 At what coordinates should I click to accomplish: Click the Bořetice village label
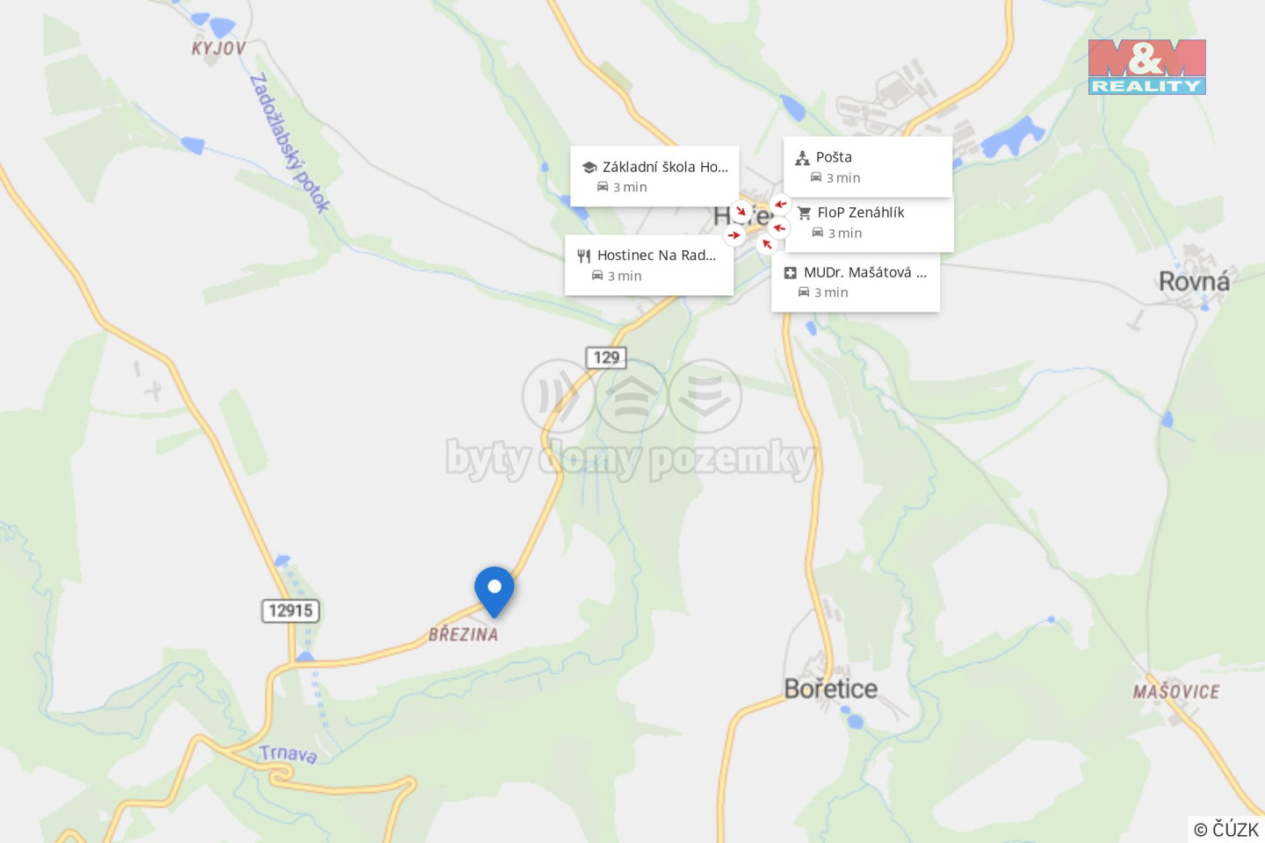tap(830, 688)
